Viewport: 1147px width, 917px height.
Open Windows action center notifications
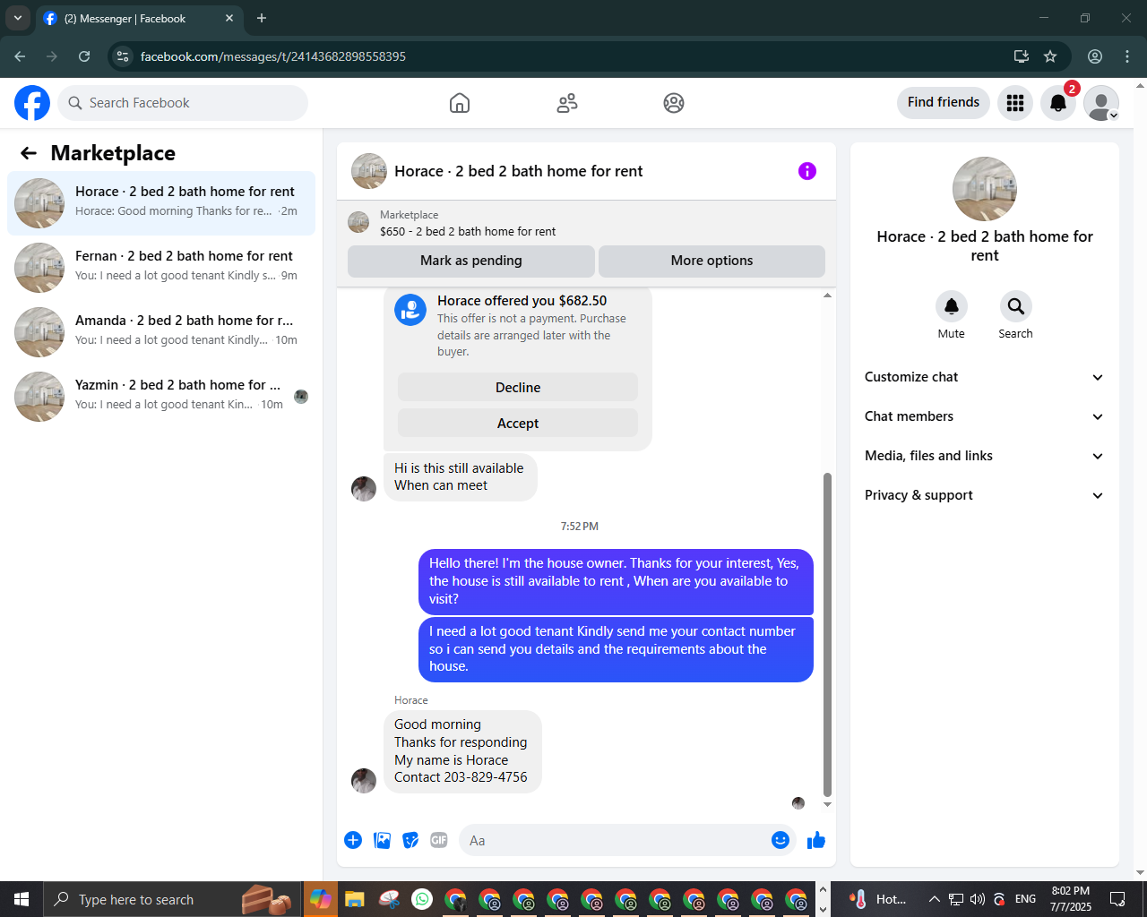pos(1117,899)
